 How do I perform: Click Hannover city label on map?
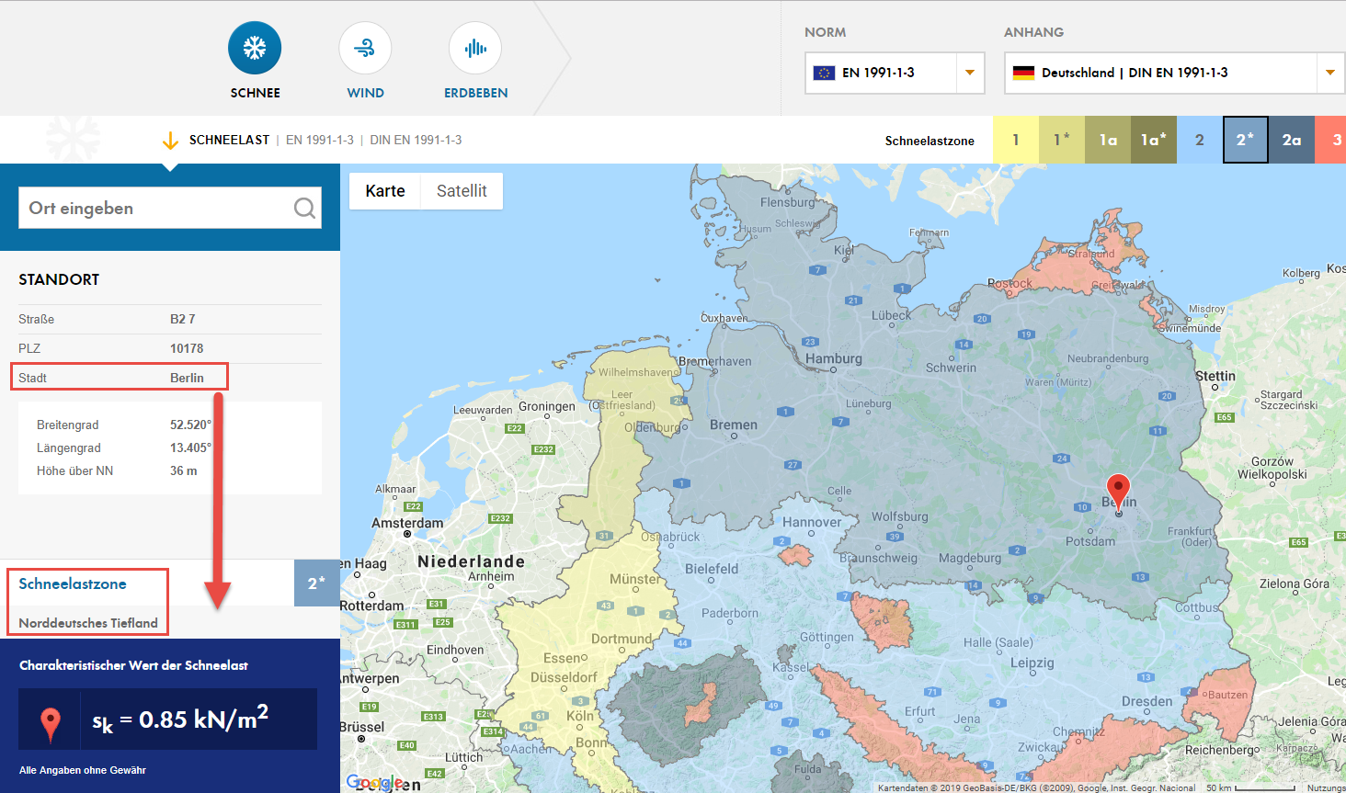point(812,522)
